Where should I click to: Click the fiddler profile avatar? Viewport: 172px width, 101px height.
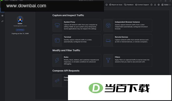(20, 19)
